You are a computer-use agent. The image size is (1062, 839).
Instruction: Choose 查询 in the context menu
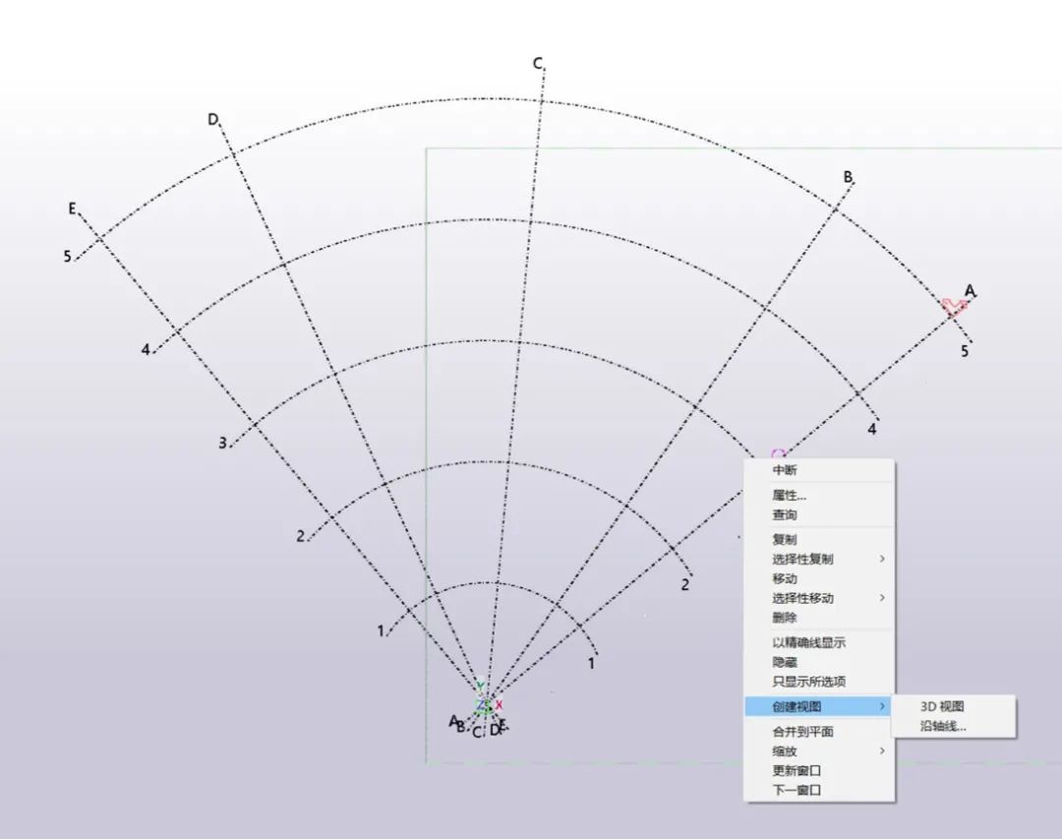coord(819,515)
